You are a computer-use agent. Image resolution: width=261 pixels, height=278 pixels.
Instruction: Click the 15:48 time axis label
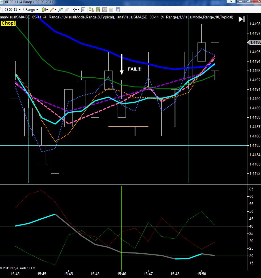(175, 274)
